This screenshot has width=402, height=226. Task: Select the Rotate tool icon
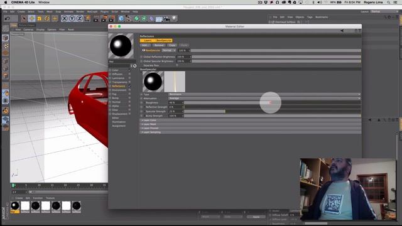(47, 18)
